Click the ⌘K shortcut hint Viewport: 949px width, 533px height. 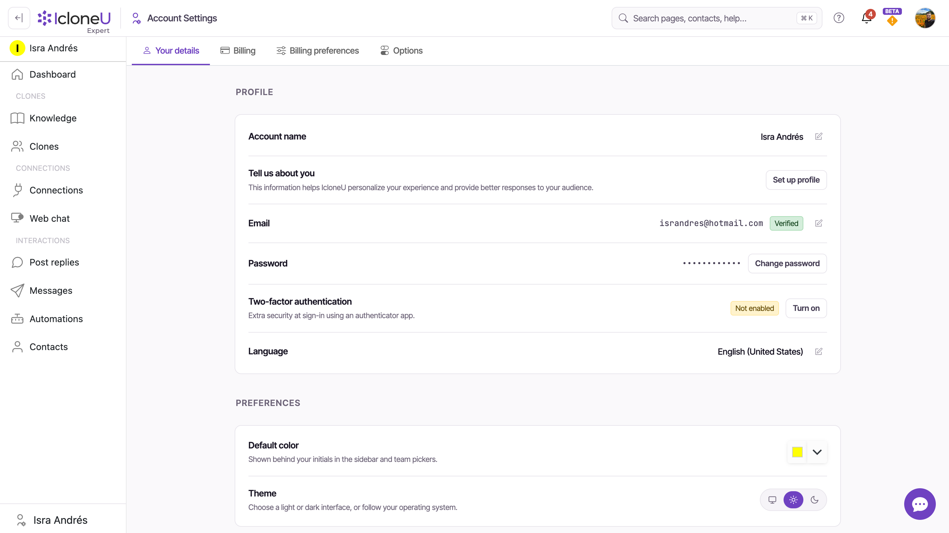(x=806, y=18)
